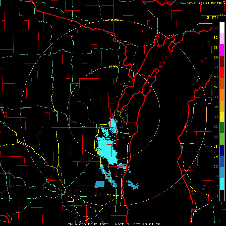Click the legend value "50"
This screenshot has width=226, height=226.
[x=216, y=67]
